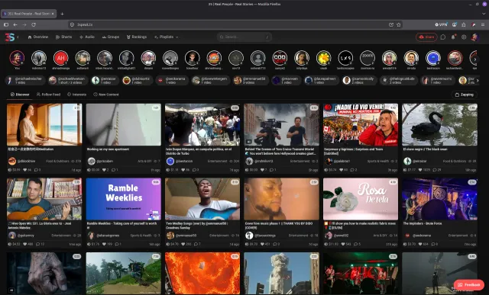489x295 pixels.
Task: Open @michaelreischer creator chip
Action: pos(25,81)
